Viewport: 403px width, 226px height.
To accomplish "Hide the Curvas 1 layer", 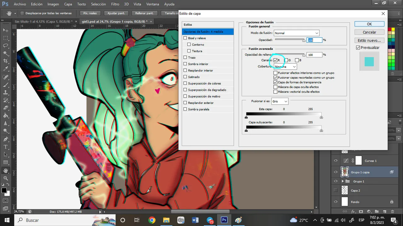I will coord(336,161).
